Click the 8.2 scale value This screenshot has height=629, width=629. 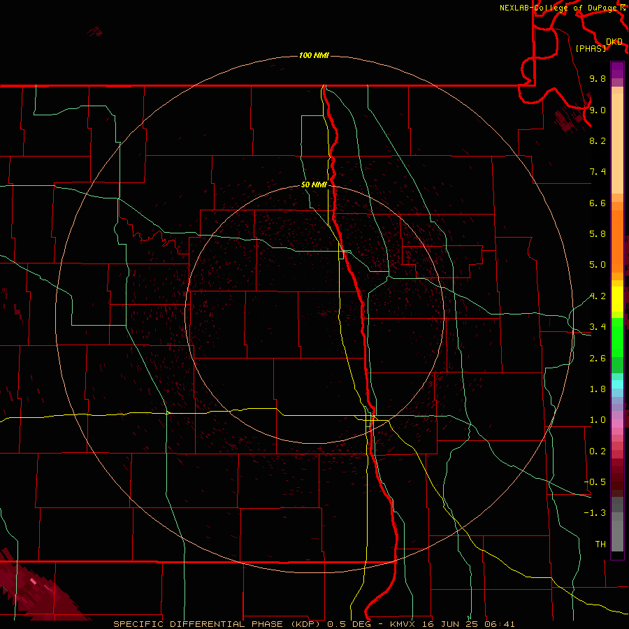click(x=598, y=140)
